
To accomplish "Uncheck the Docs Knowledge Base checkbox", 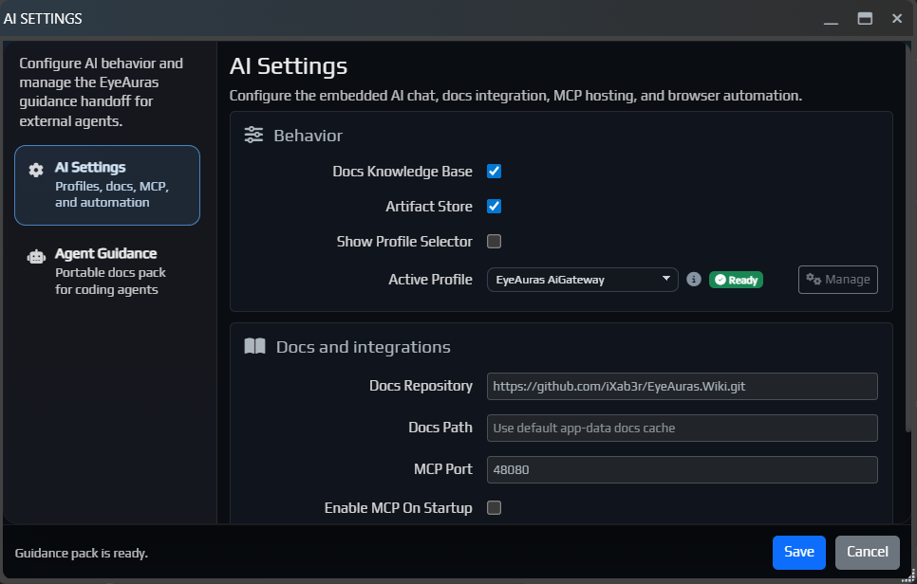I will [x=494, y=172].
